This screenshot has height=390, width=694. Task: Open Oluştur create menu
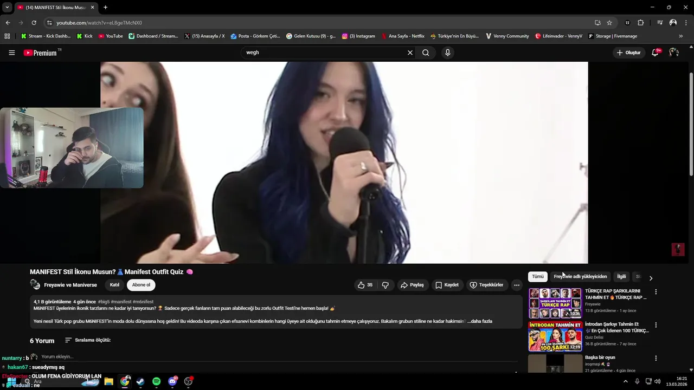tap(628, 53)
